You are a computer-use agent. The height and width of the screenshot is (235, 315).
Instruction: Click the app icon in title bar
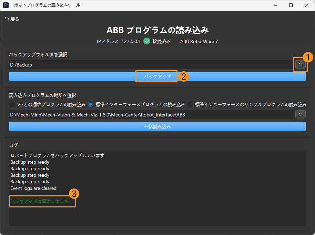pyautogui.click(x=6, y=5)
